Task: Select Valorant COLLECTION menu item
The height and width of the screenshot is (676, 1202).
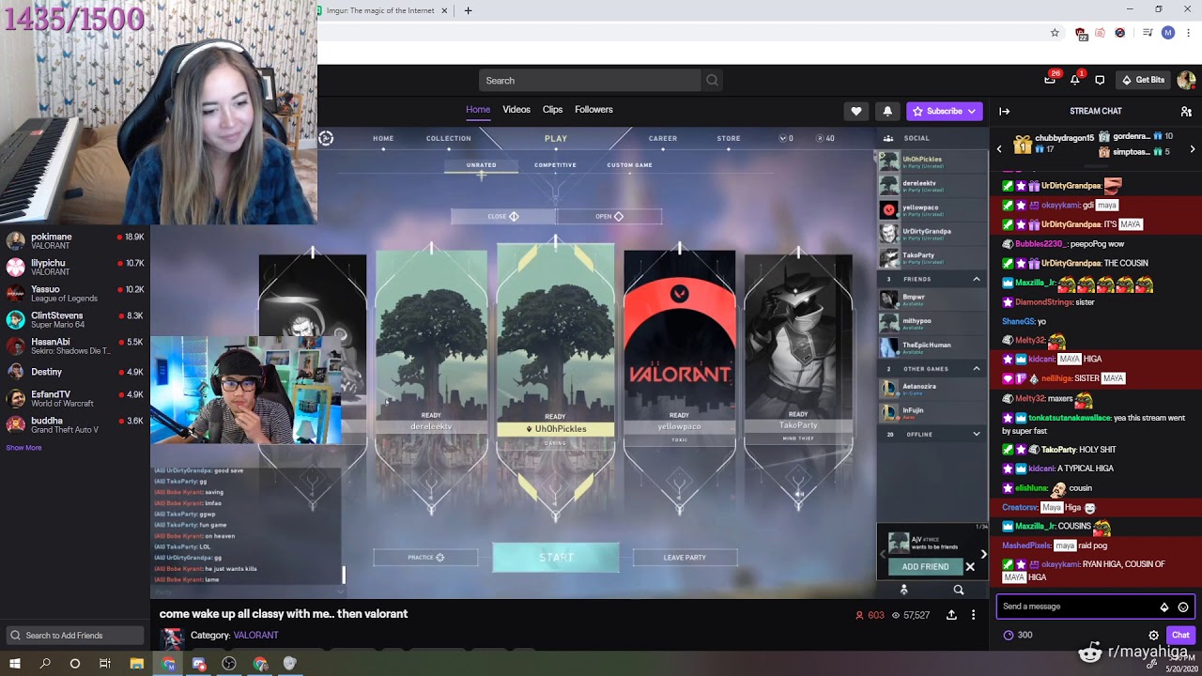Action: click(x=449, y=138)
